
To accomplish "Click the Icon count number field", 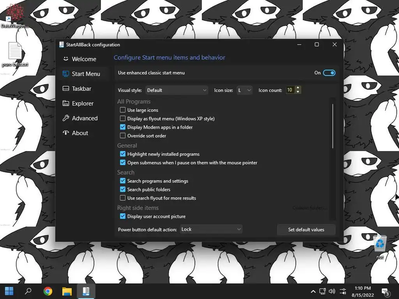I will tap(290, 90).
